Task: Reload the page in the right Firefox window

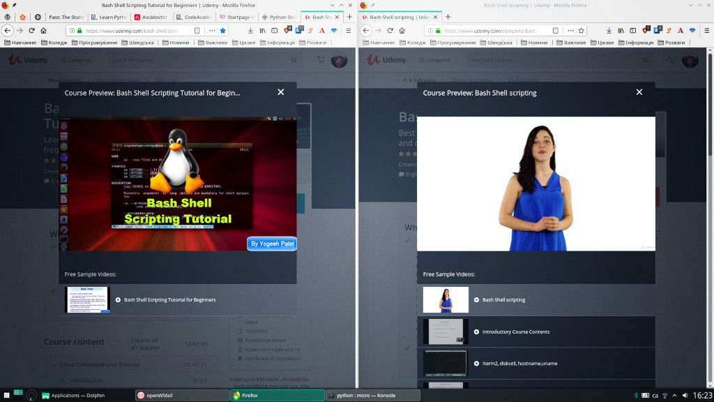Action: pos(390,31)
